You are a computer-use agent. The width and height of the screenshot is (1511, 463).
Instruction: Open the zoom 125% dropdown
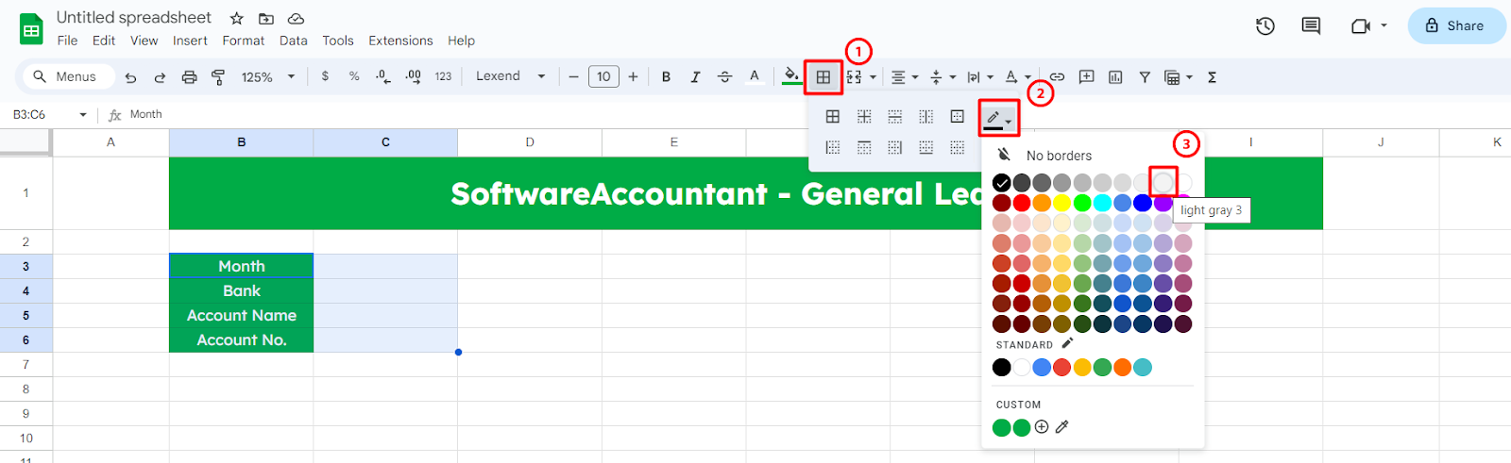268,77
